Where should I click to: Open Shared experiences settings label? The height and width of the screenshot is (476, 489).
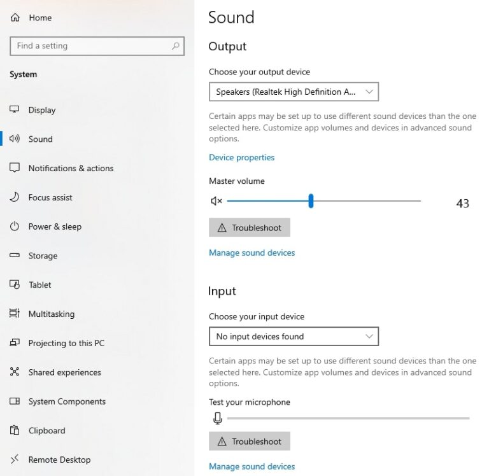(x=65, y=372)
